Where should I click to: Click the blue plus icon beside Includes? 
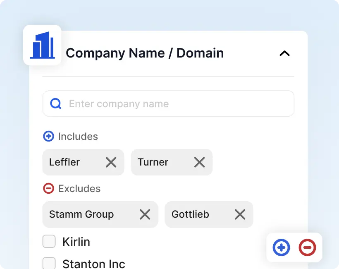coord(49,136)
